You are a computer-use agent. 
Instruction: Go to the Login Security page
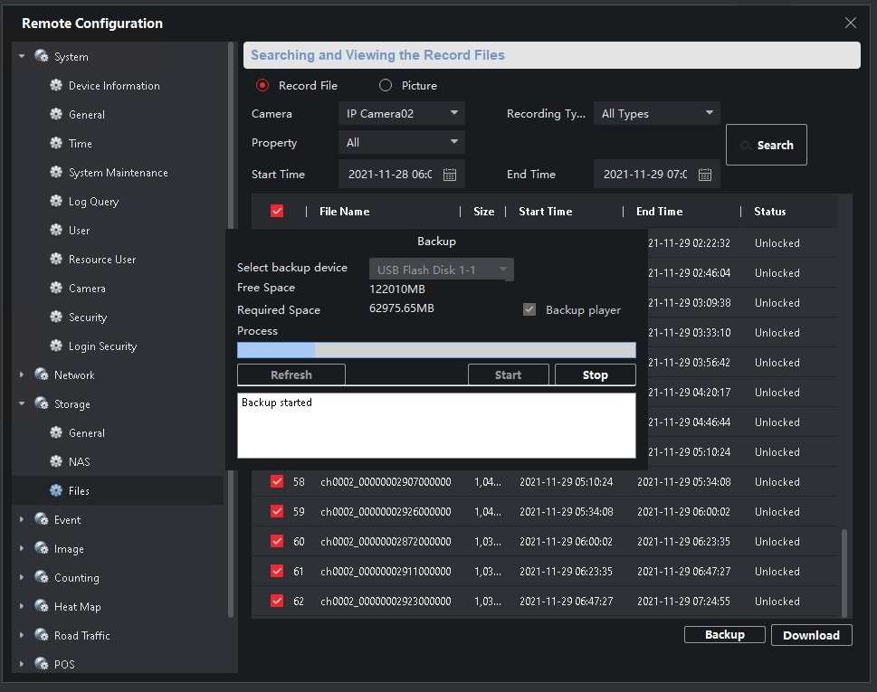[x=102, y=346]
